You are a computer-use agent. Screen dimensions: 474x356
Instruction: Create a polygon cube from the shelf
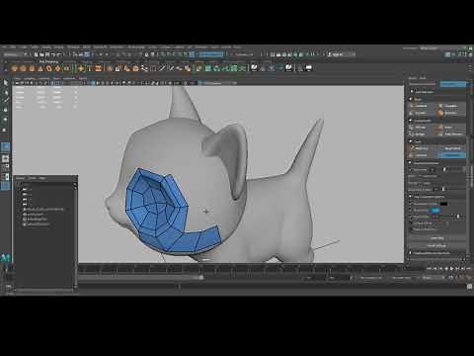(x=23, y=68)
